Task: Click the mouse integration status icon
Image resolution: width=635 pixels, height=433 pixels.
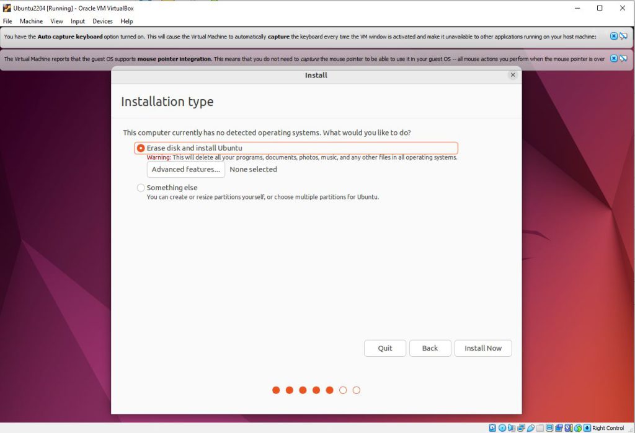Action: click(x=578, y=428)
